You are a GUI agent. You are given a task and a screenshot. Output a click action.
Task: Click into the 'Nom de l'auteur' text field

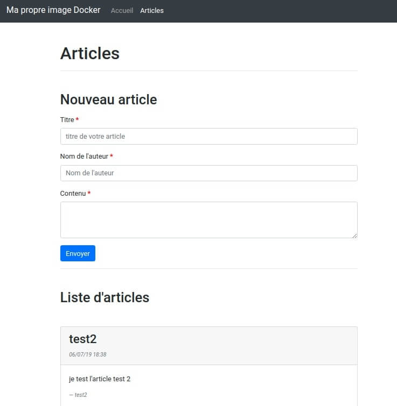click(x=208, y=173)
